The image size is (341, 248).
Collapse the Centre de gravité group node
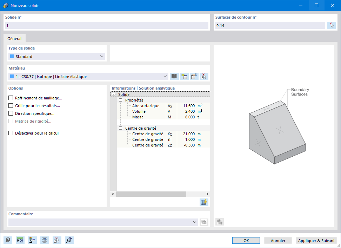point(120,128)
